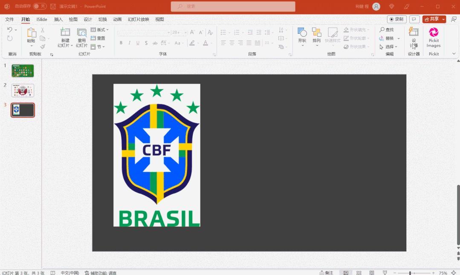The image size is (460, 275).
Task: Toggle Normal view in status bar
Action: (346, 272)
